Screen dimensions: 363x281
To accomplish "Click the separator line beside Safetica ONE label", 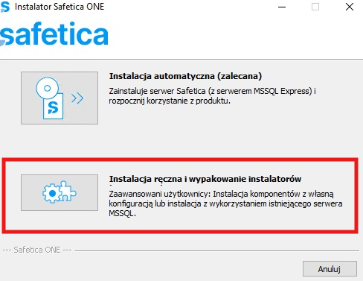I will click(217, 250).
